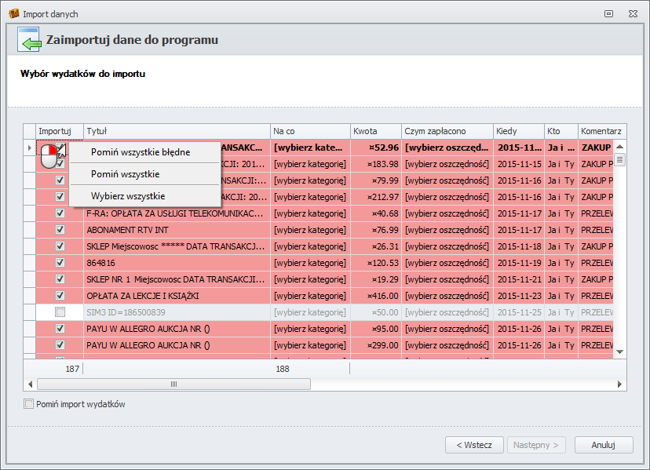Click the current-row indicator arrow in grid

[x=30, y=148]
